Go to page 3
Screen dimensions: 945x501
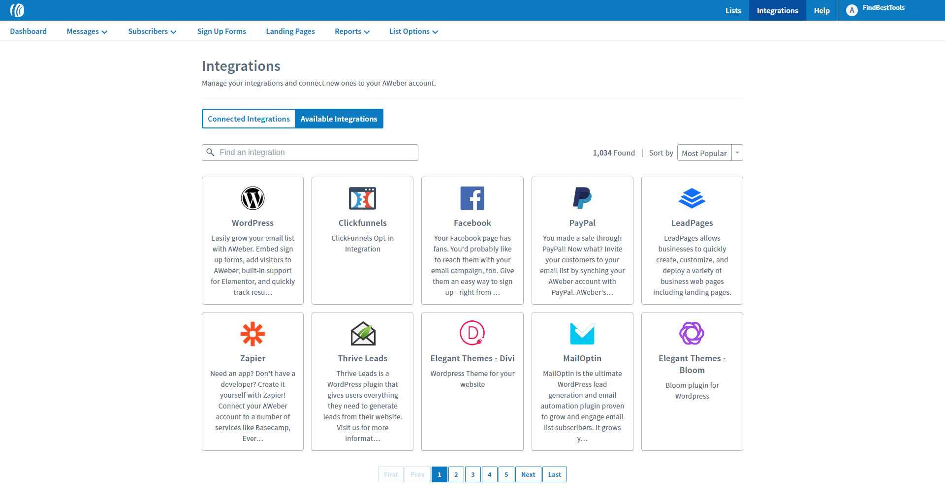[x=473, y=474]
